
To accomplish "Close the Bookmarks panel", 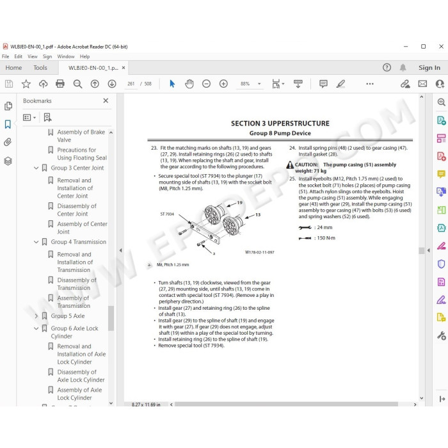I will coord(106,100).
